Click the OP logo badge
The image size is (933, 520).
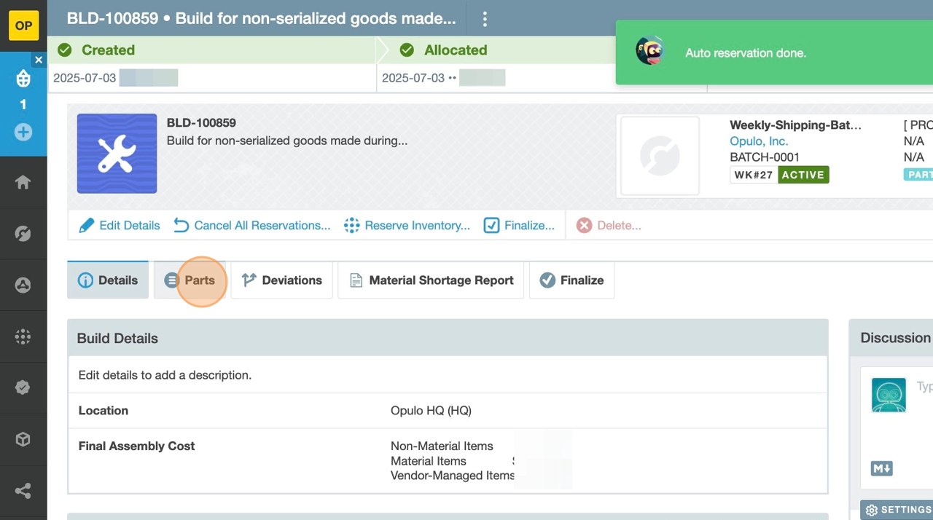tap(23, 25)
